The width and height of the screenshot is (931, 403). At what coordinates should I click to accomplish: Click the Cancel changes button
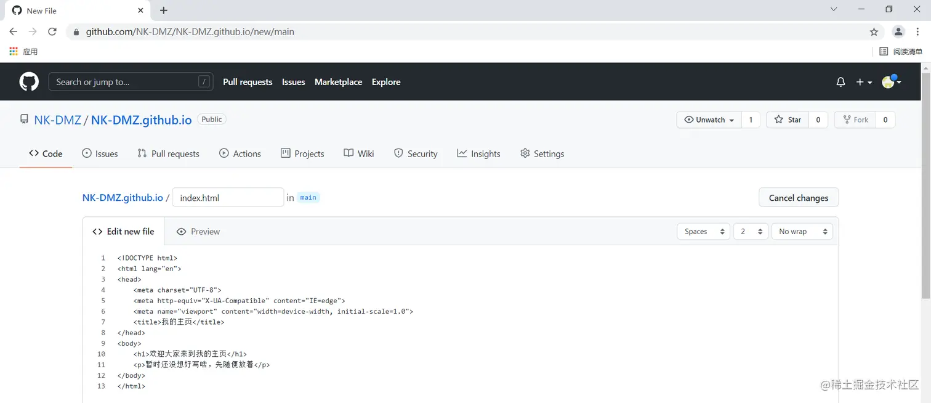(x=798, y=198)
